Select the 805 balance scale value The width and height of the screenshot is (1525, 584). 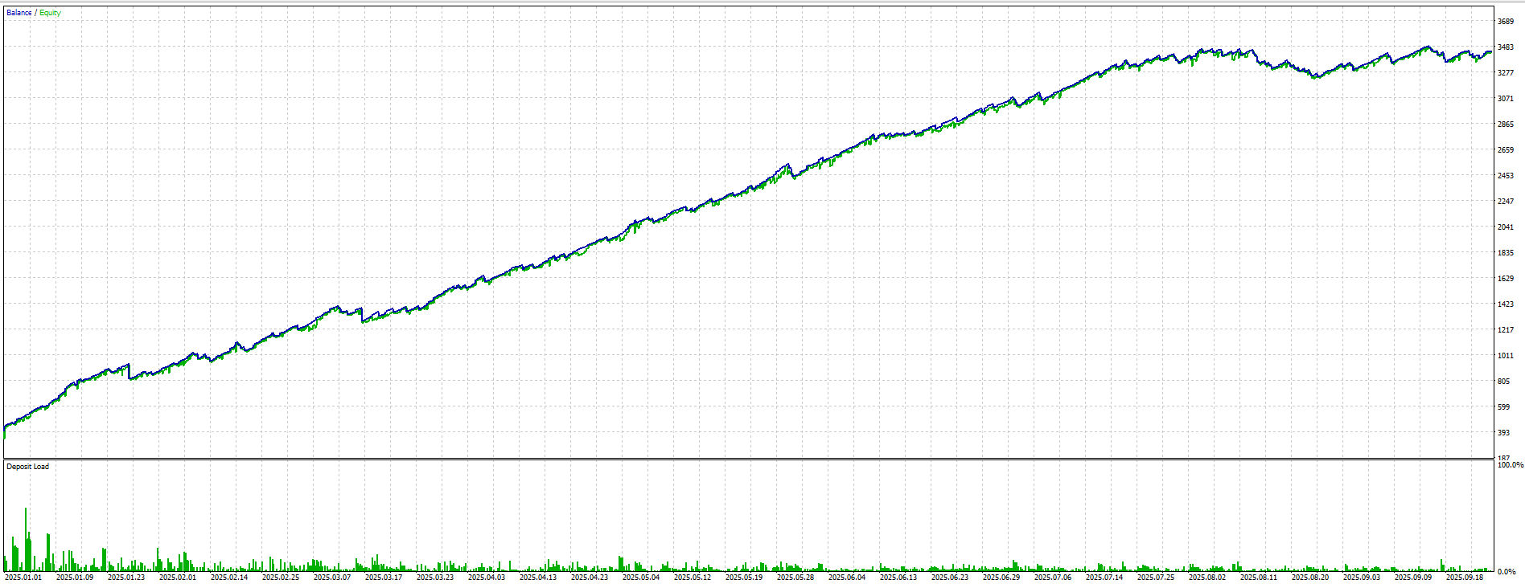click(x=1505, y=382)
